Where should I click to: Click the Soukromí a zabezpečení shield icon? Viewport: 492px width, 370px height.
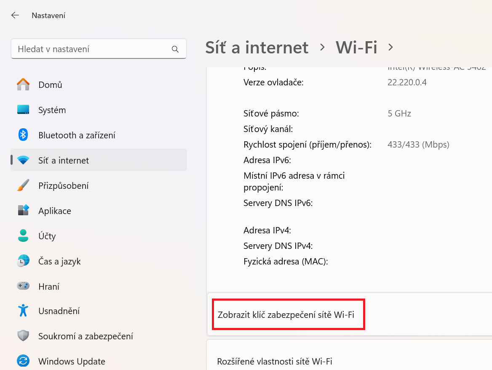pyautogui.click(x=23, y=336)
